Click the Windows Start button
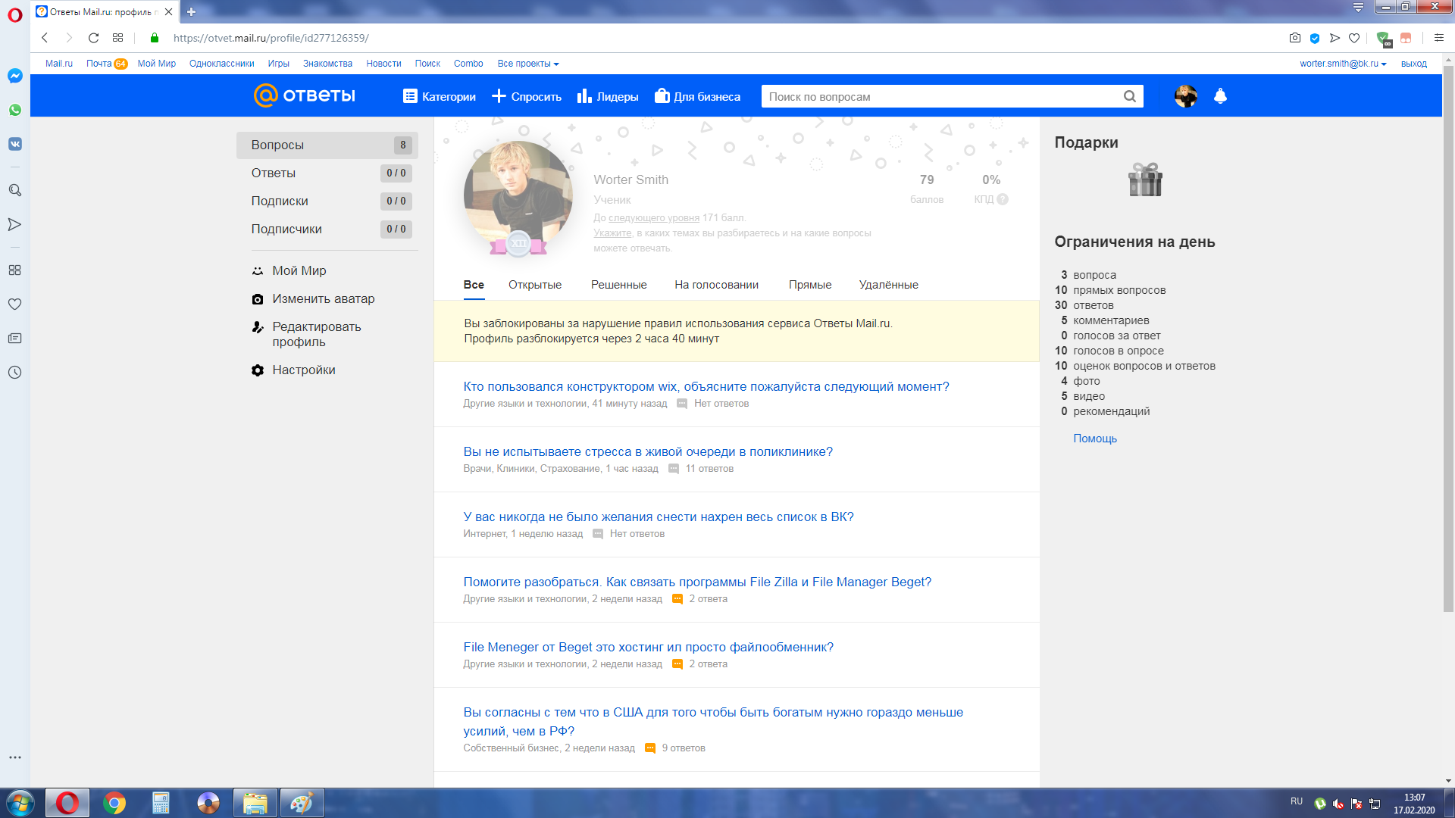 (x=20, y=803)
